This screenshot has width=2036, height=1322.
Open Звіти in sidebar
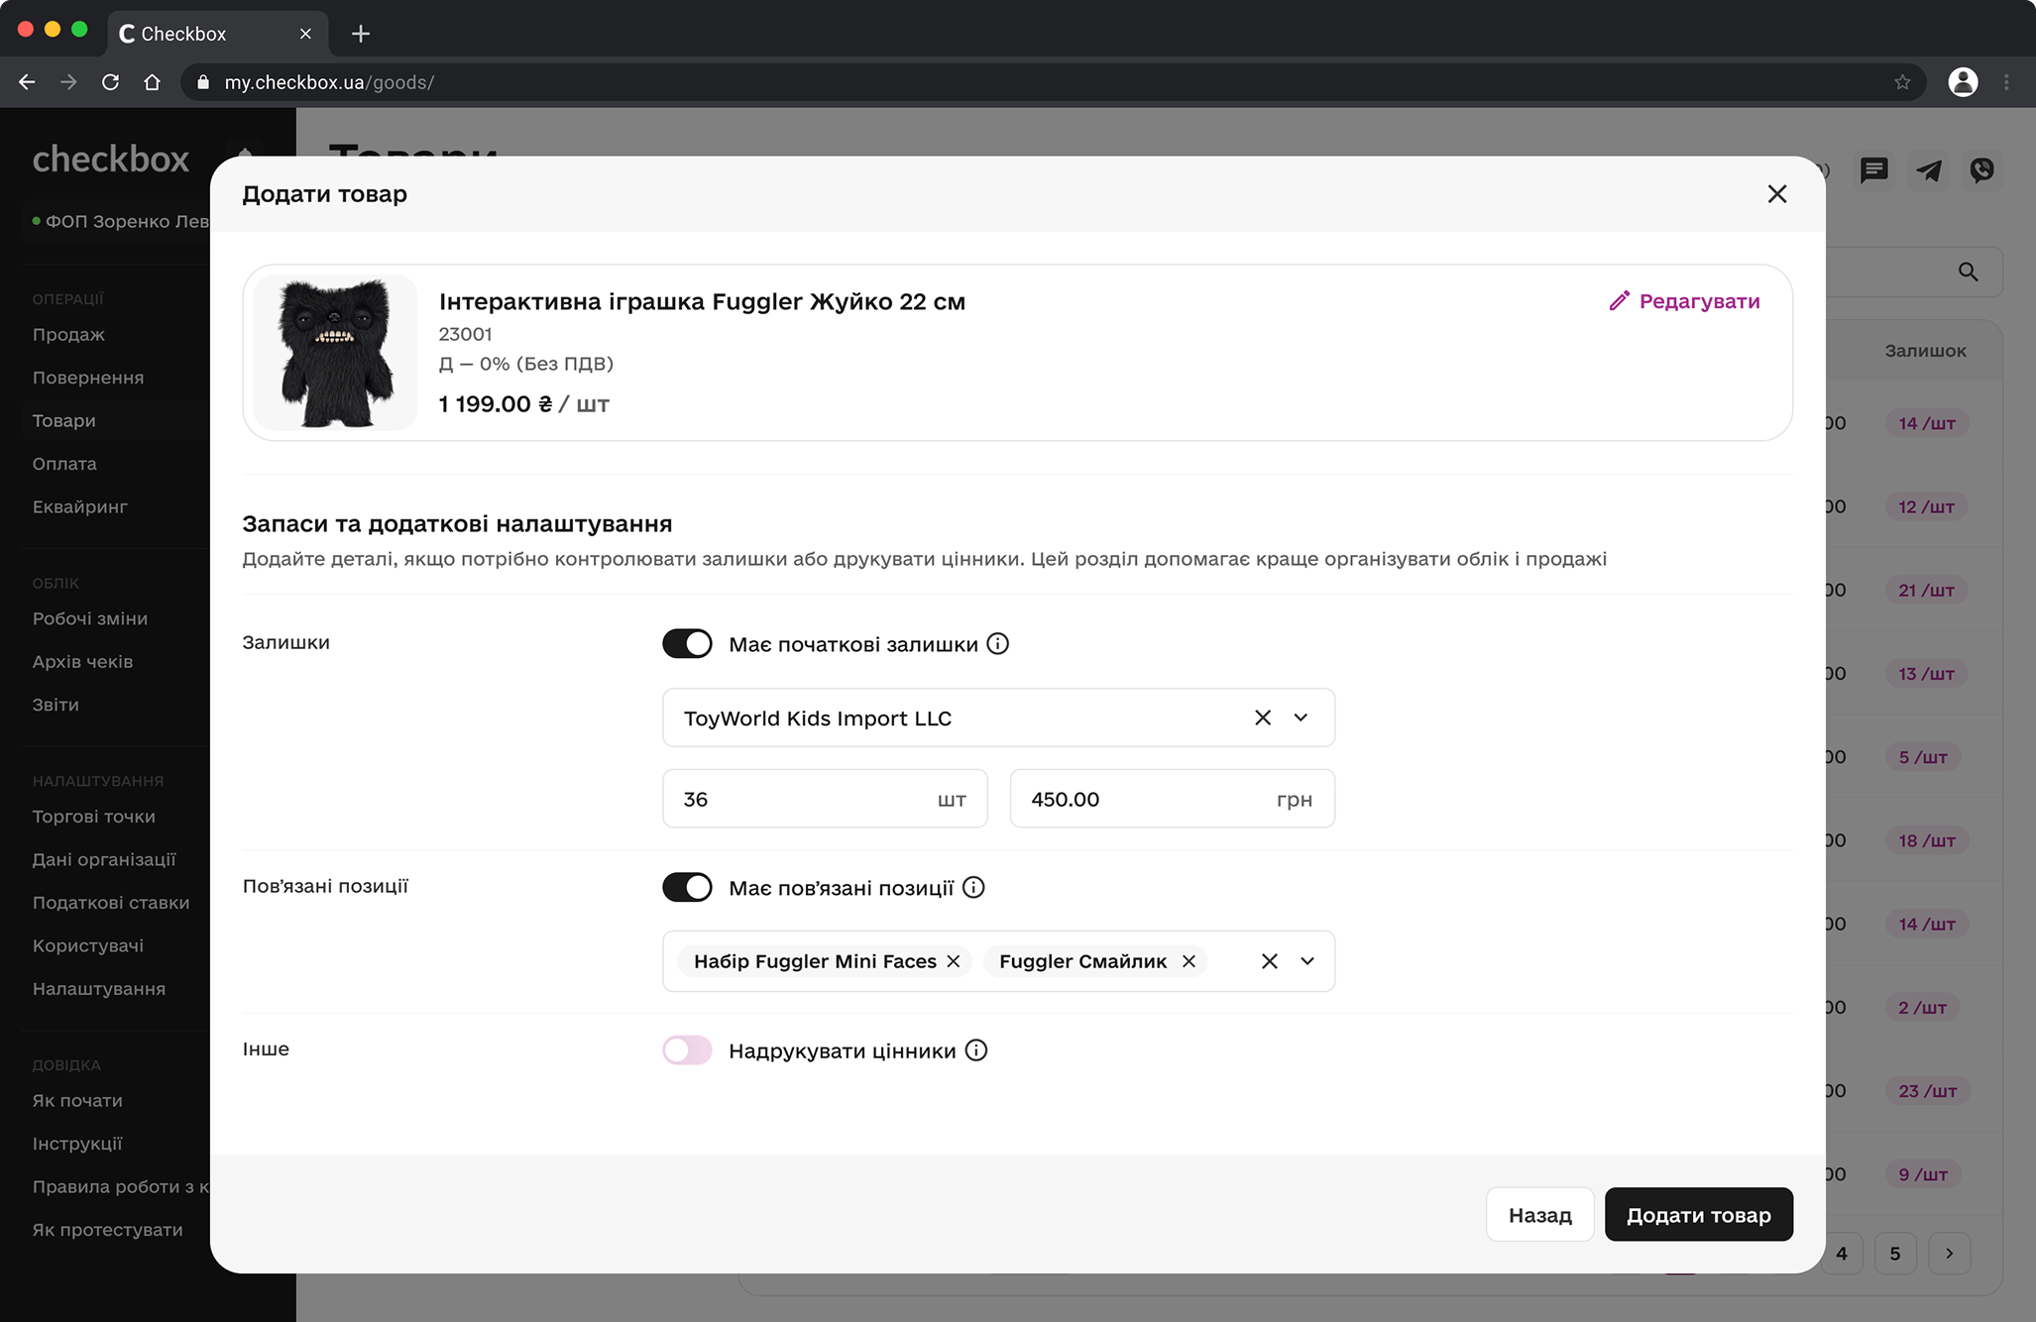[56, 705]
